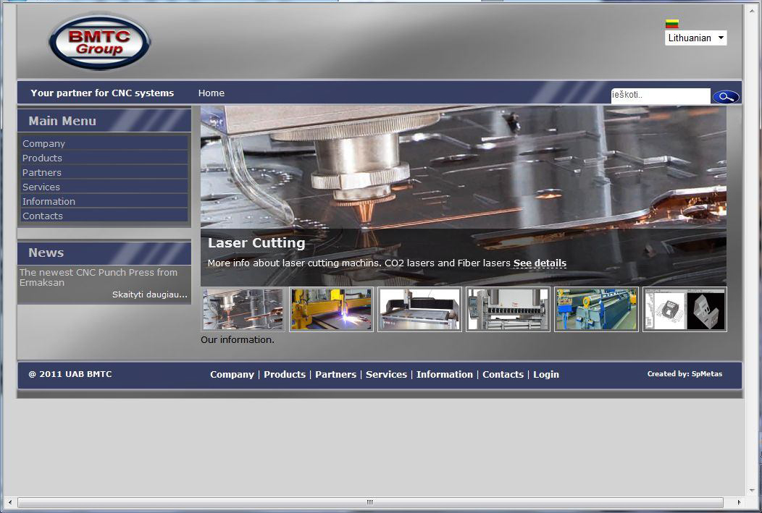Click Information in the footer
The image size is (762, 513).
click(445, 375)
